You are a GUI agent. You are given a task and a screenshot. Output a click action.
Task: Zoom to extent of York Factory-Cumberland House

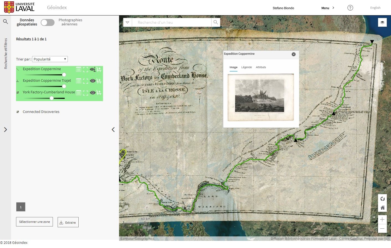pyautogui.click(x=86, y=93)
